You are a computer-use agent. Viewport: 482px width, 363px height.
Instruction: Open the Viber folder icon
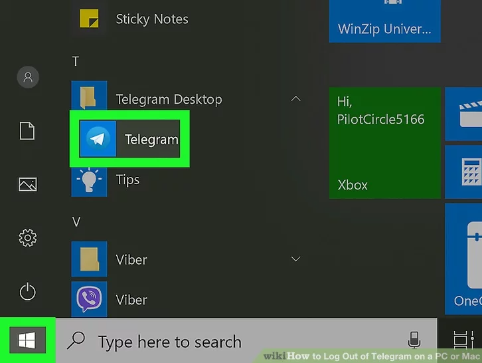(x=89, y=259)
